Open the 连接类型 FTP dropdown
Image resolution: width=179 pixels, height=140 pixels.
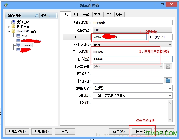point(170,30)
